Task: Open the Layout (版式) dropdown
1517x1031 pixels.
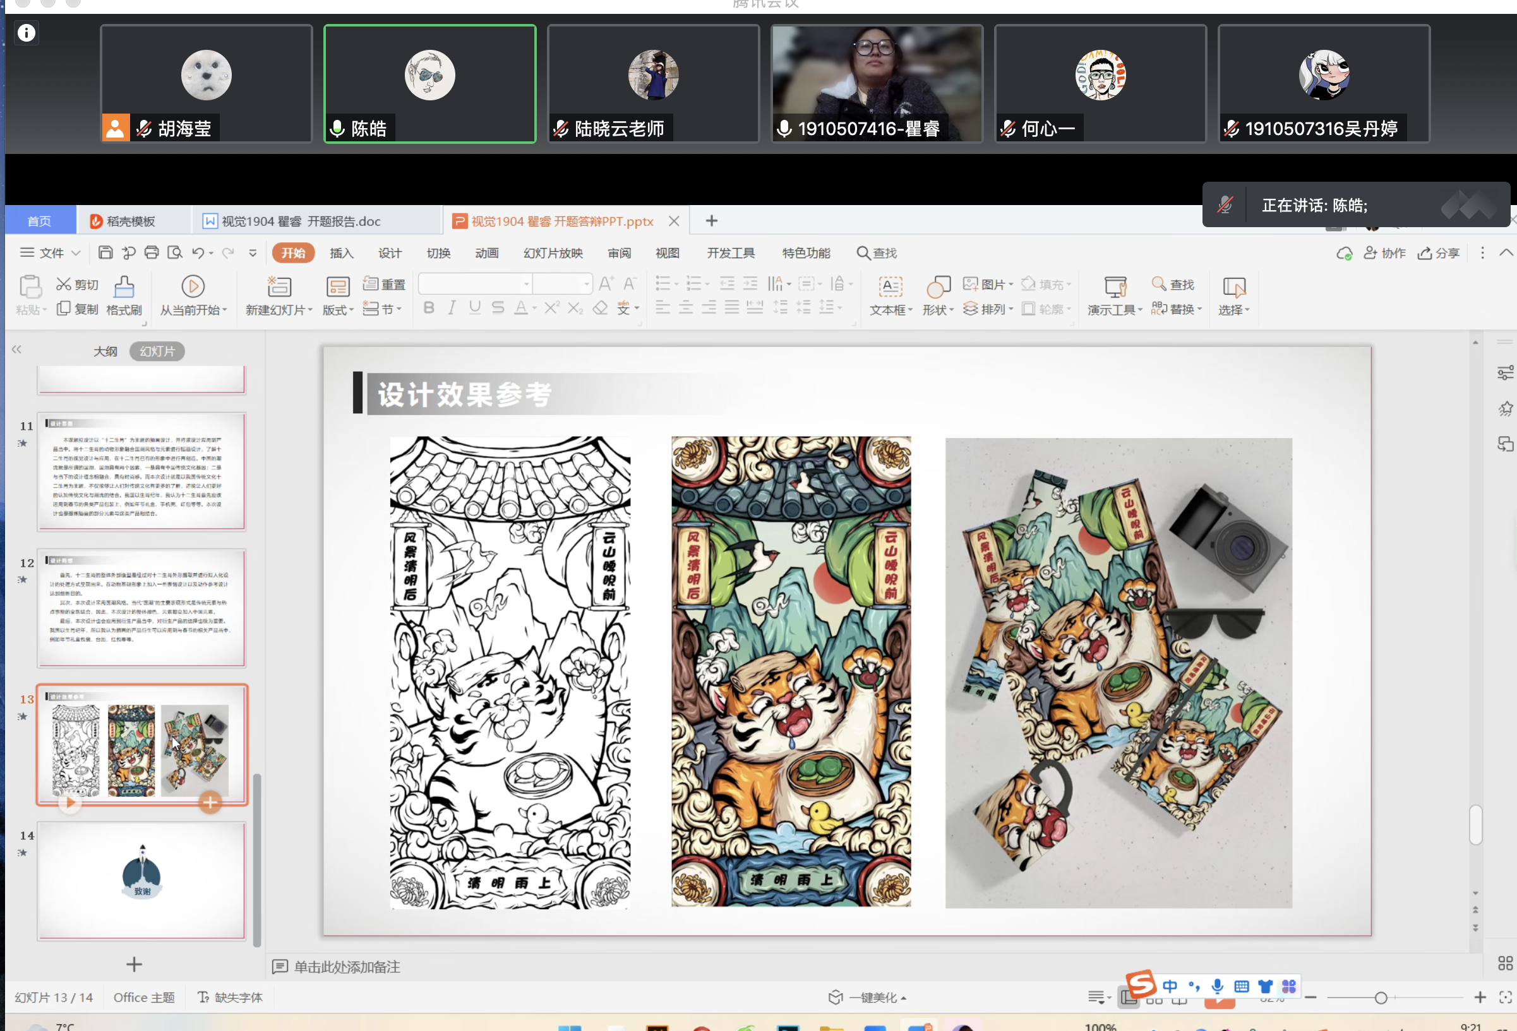Action: (337, 309)
